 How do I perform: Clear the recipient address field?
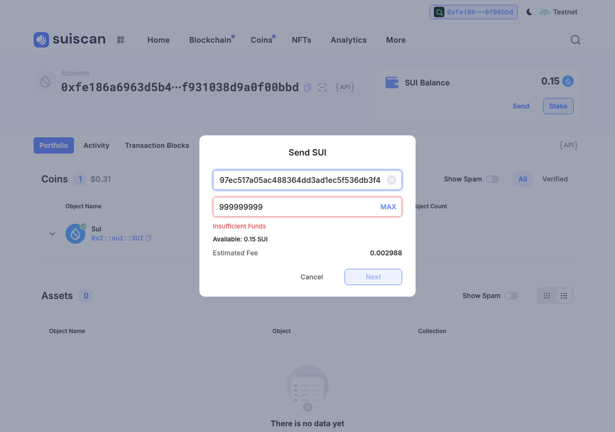(392, 180)
